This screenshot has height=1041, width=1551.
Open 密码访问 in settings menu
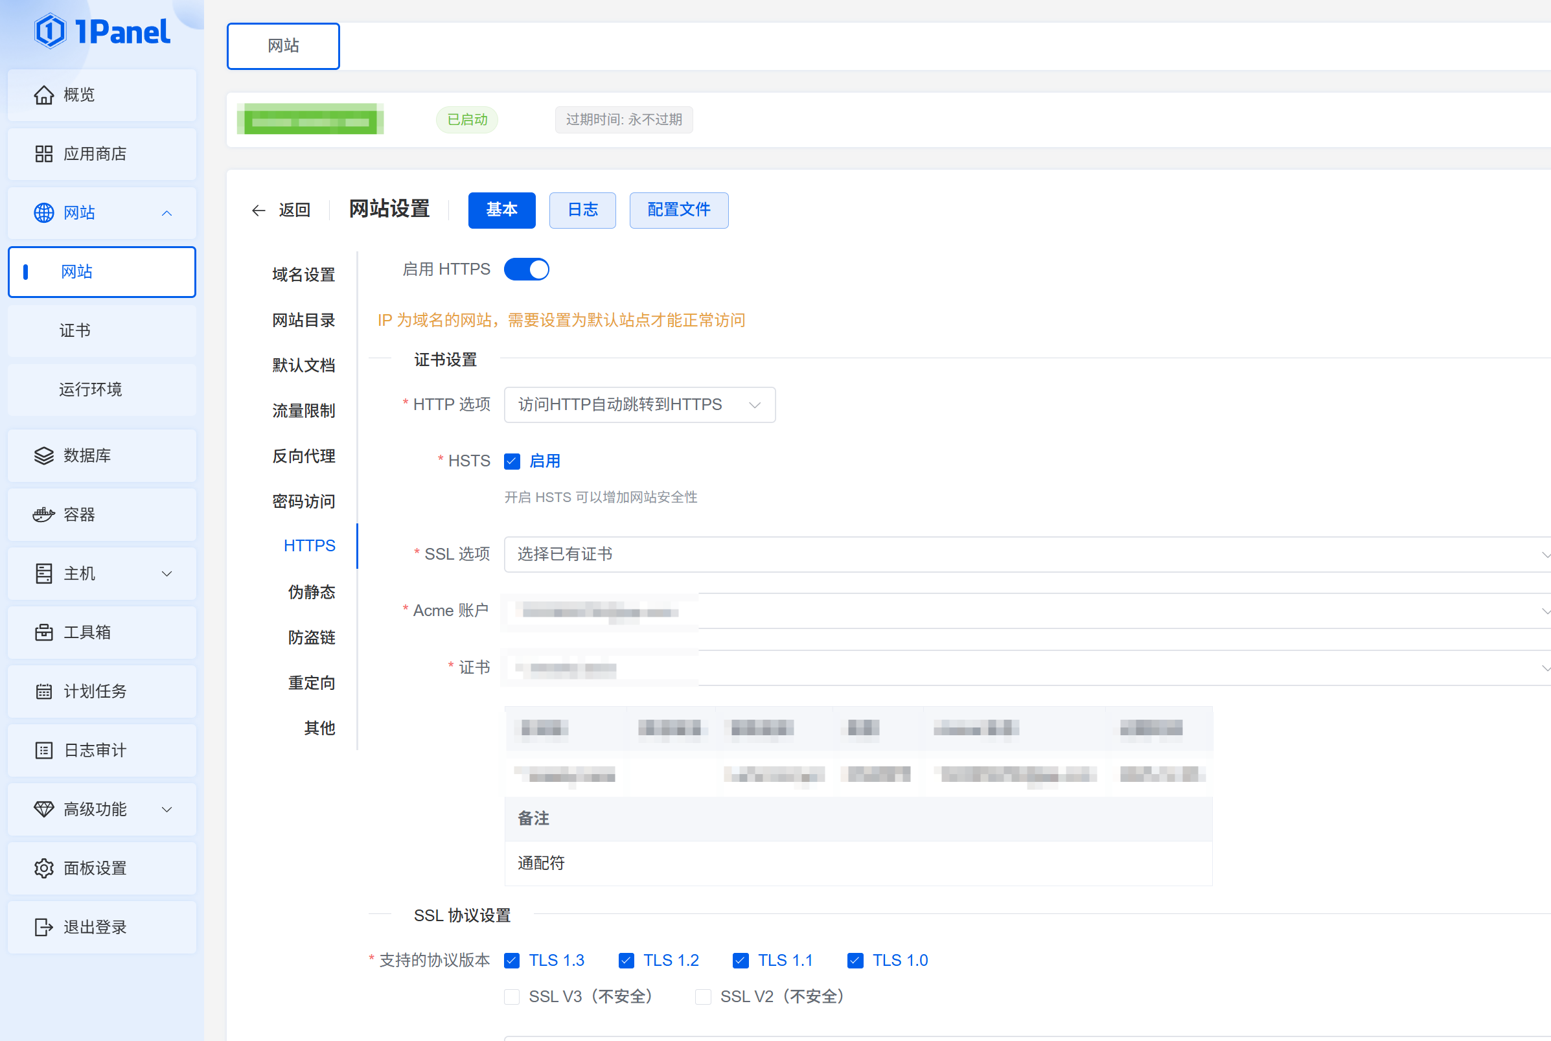point(303,502)
